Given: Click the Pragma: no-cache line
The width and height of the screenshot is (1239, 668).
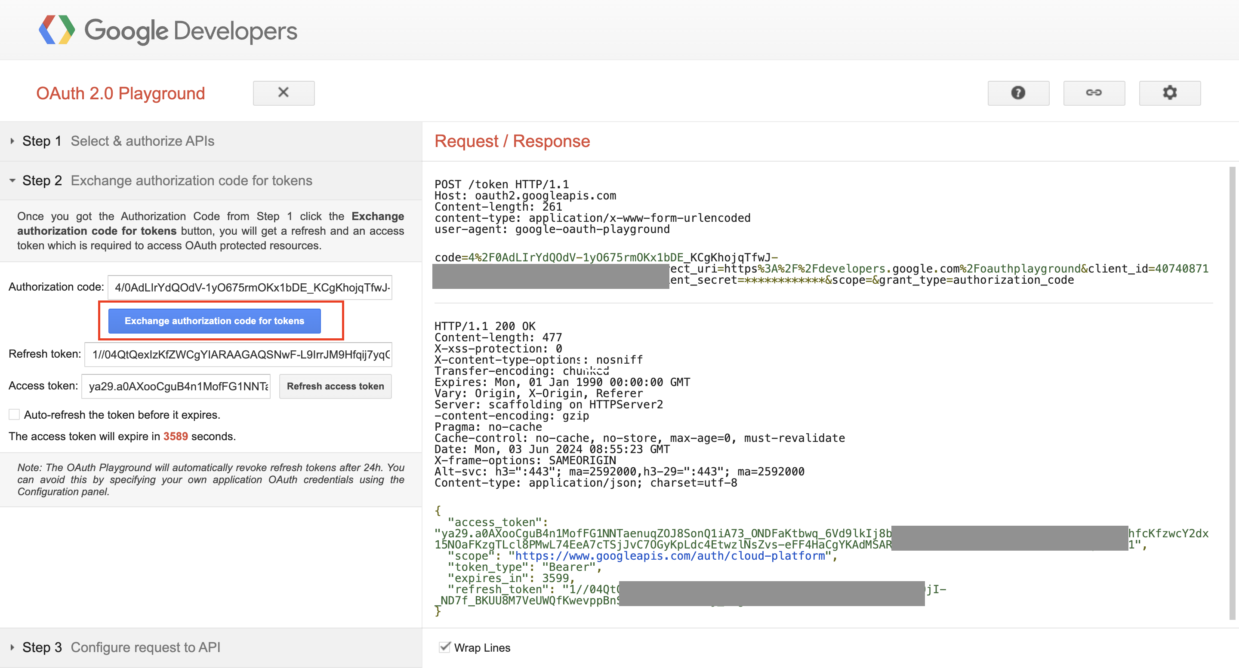Looking at the screenshot, I should 488,427.
